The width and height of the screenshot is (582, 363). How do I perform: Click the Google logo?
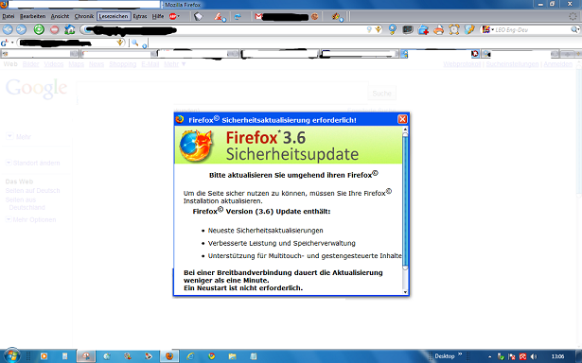click(x=36, y=88)
